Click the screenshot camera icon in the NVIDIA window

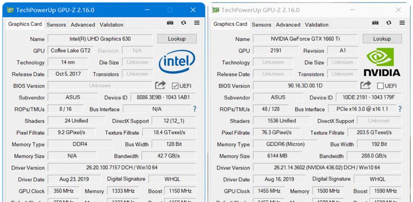[x=376, y=23]
